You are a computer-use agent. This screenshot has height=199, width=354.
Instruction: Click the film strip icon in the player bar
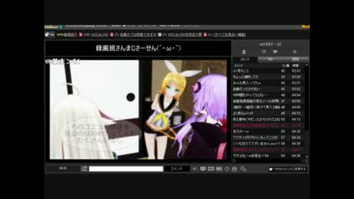pos(219,169)
